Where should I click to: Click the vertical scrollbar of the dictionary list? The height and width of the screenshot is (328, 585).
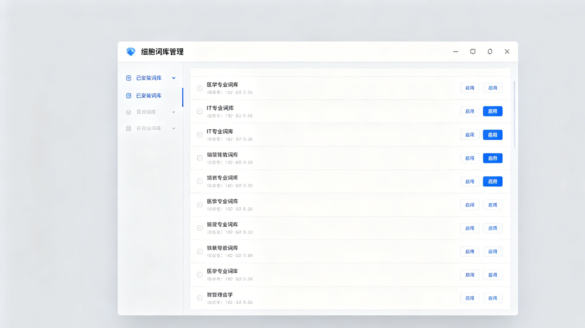tap(515, 114)
